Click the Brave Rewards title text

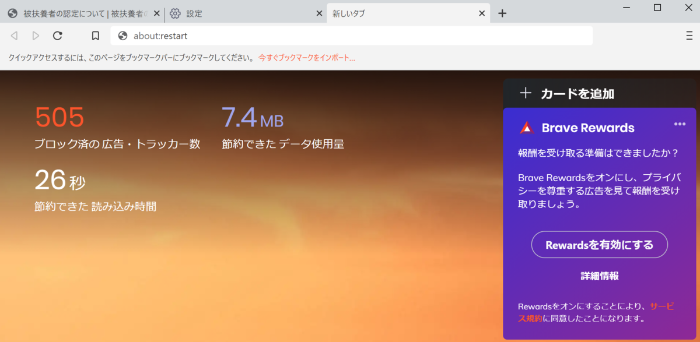[588, 128]
